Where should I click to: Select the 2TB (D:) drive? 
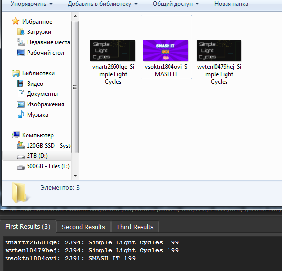(x=37, y=156)
